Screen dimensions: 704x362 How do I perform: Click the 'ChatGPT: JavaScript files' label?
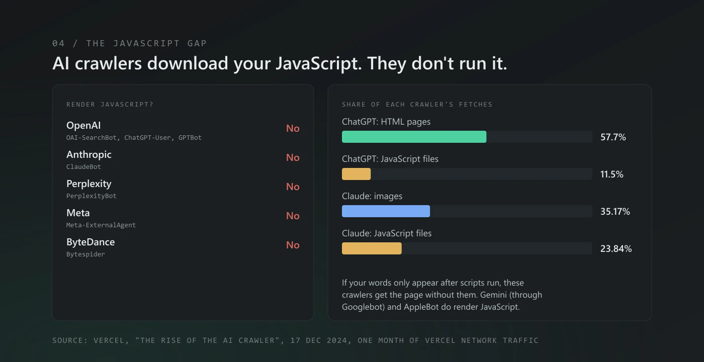(x=390, y=159)
